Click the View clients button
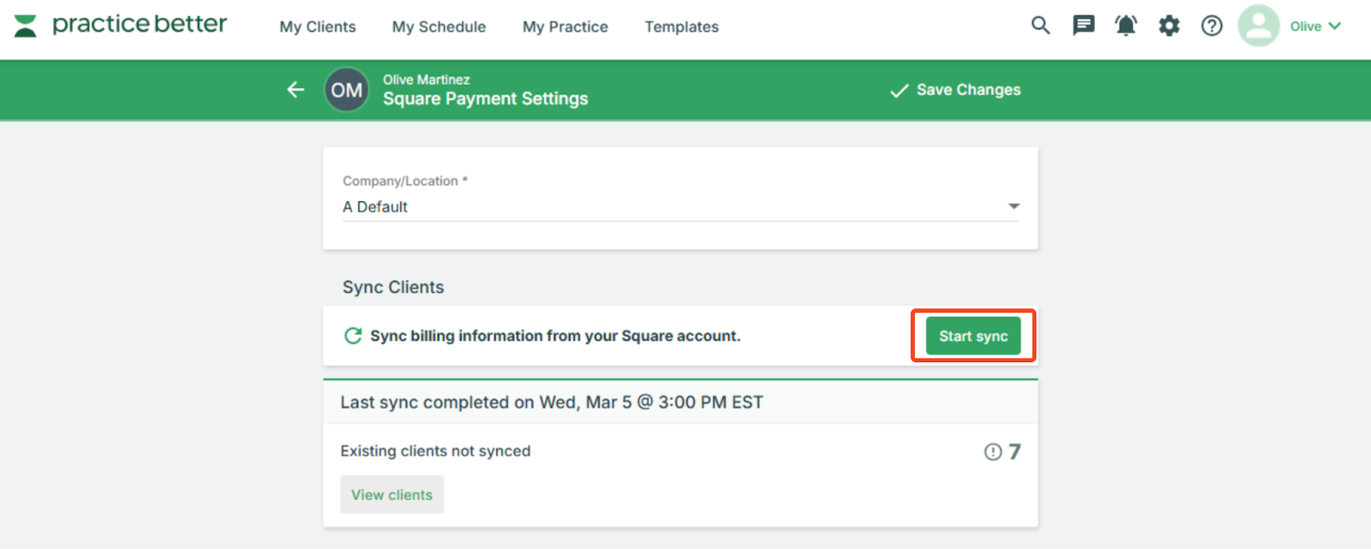1371x549 pixels. 392,495
